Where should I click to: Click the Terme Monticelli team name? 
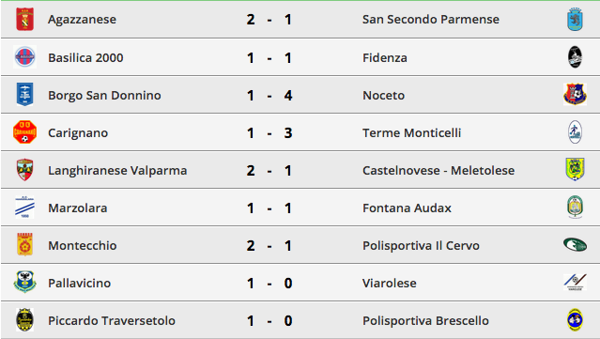[411, 132]
